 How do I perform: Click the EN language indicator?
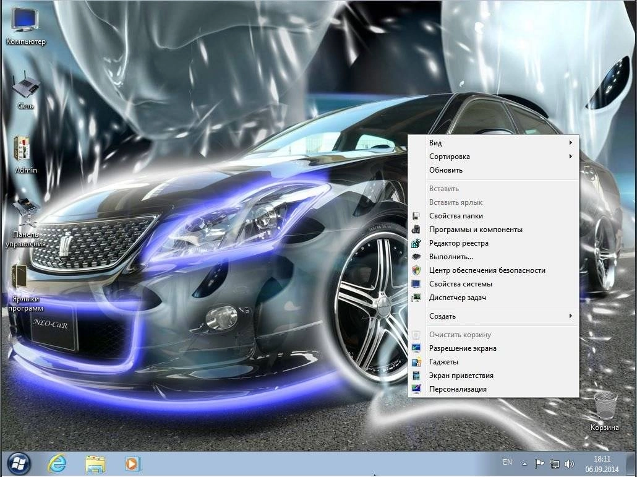tap(507, 462)
